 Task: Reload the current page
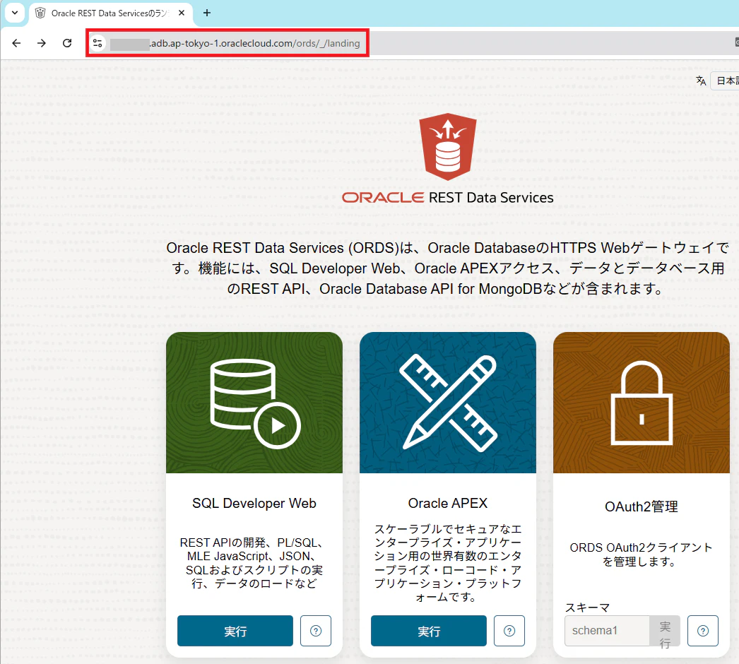[x=67, y=43]
